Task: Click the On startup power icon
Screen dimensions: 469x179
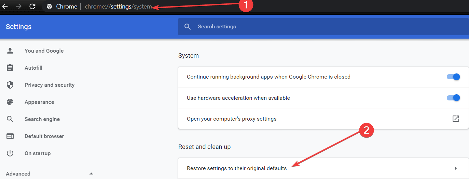Action: pyautogui.click(x=10, y=153)
